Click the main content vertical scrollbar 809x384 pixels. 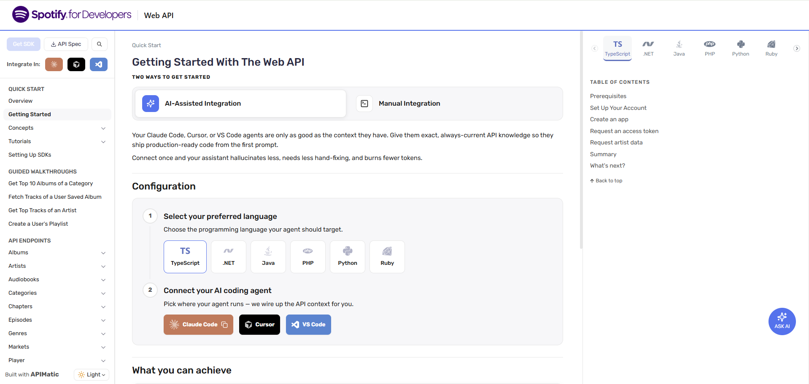[581, 140]
